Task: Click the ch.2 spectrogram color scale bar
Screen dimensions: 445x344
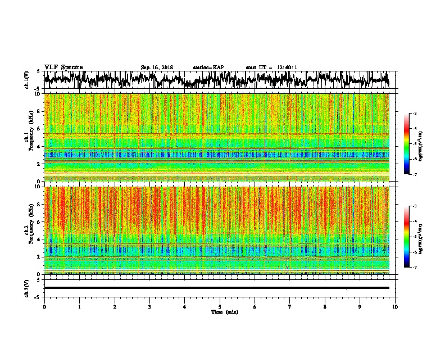Action: pyautogui.click(x=406, y=237)
